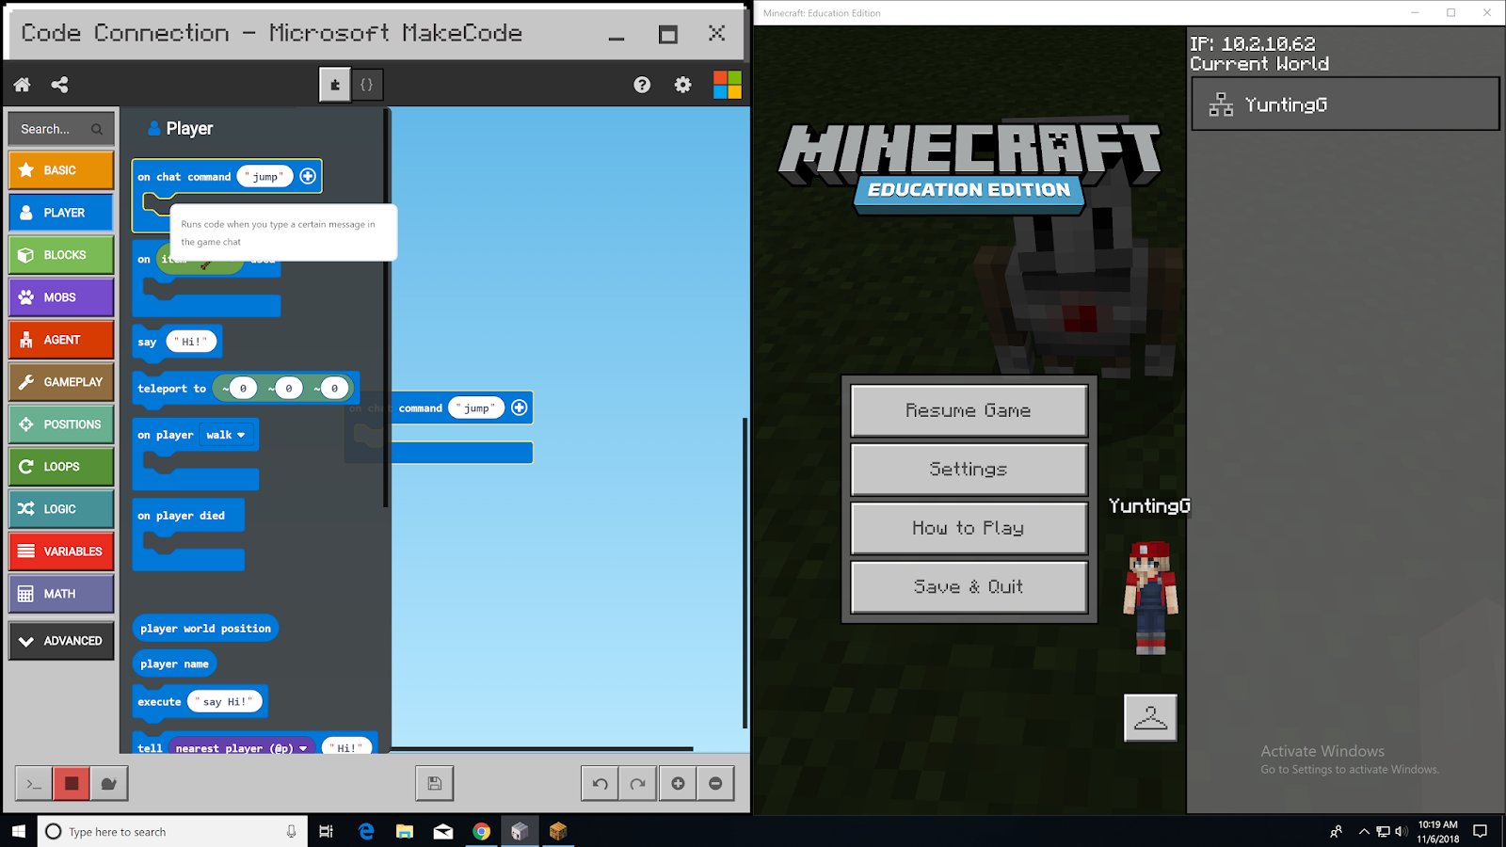This screenshot has height=847, width=1506.
Task: Click How to Play in Minecraft
Action: 968,528
